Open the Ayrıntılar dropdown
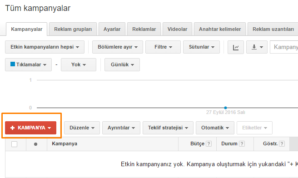 point(121,128)
